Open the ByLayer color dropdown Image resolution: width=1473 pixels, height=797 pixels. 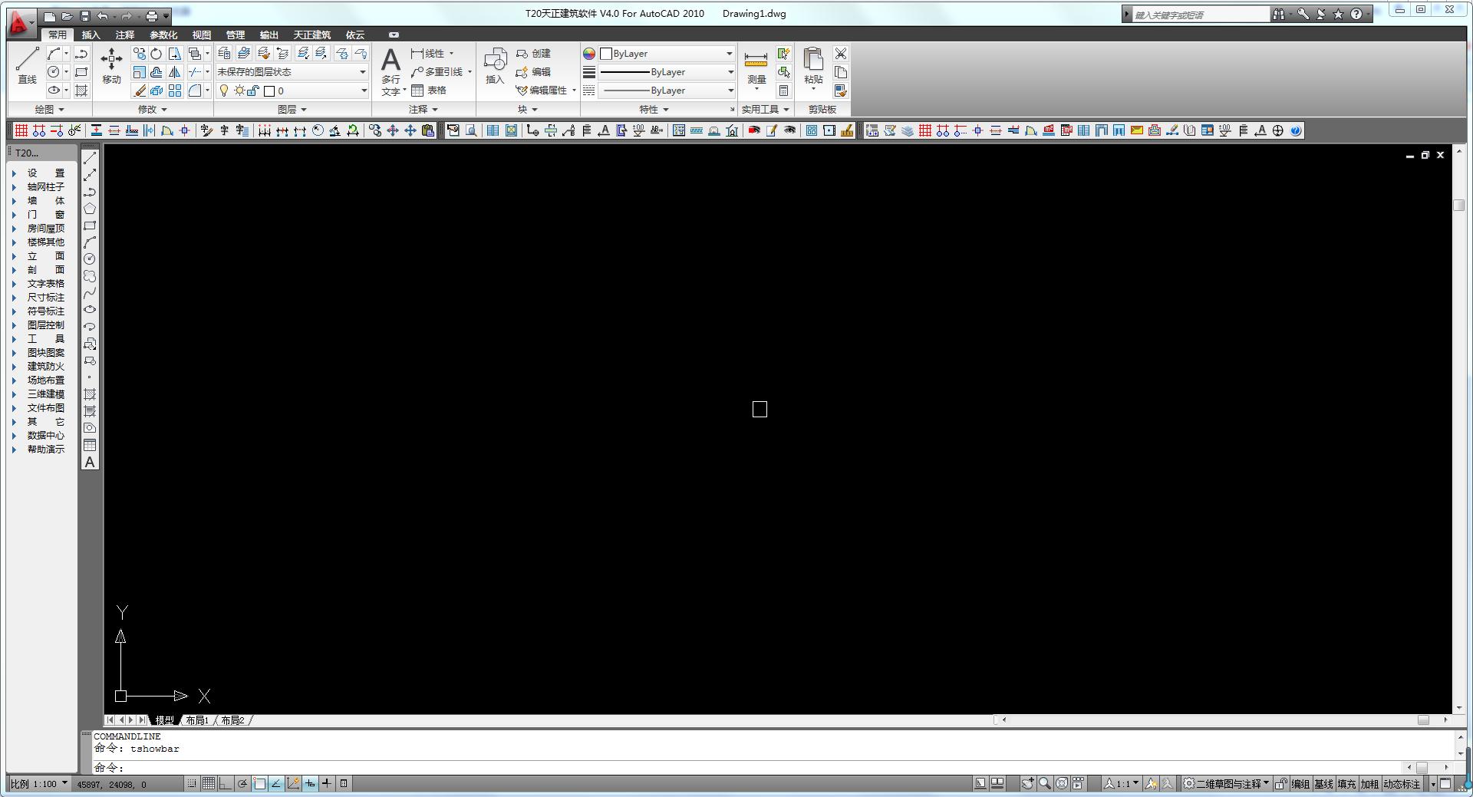pyautogui.click(x=667, y=54)
